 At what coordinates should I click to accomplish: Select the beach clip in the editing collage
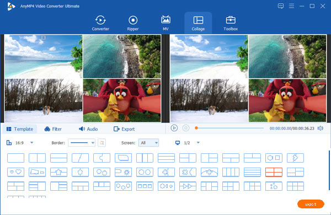44,57
